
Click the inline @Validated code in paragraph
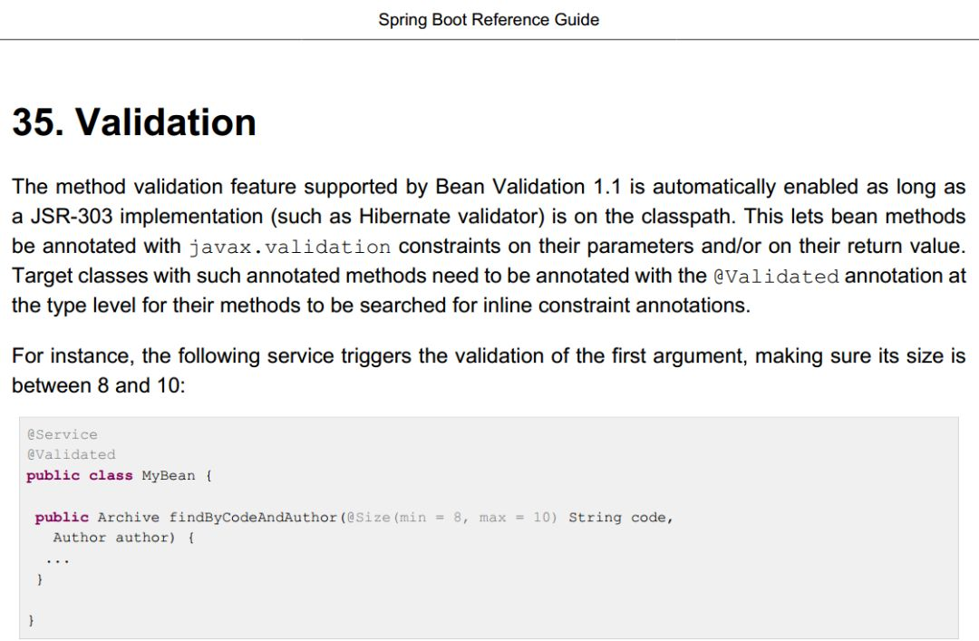[776, 277]
